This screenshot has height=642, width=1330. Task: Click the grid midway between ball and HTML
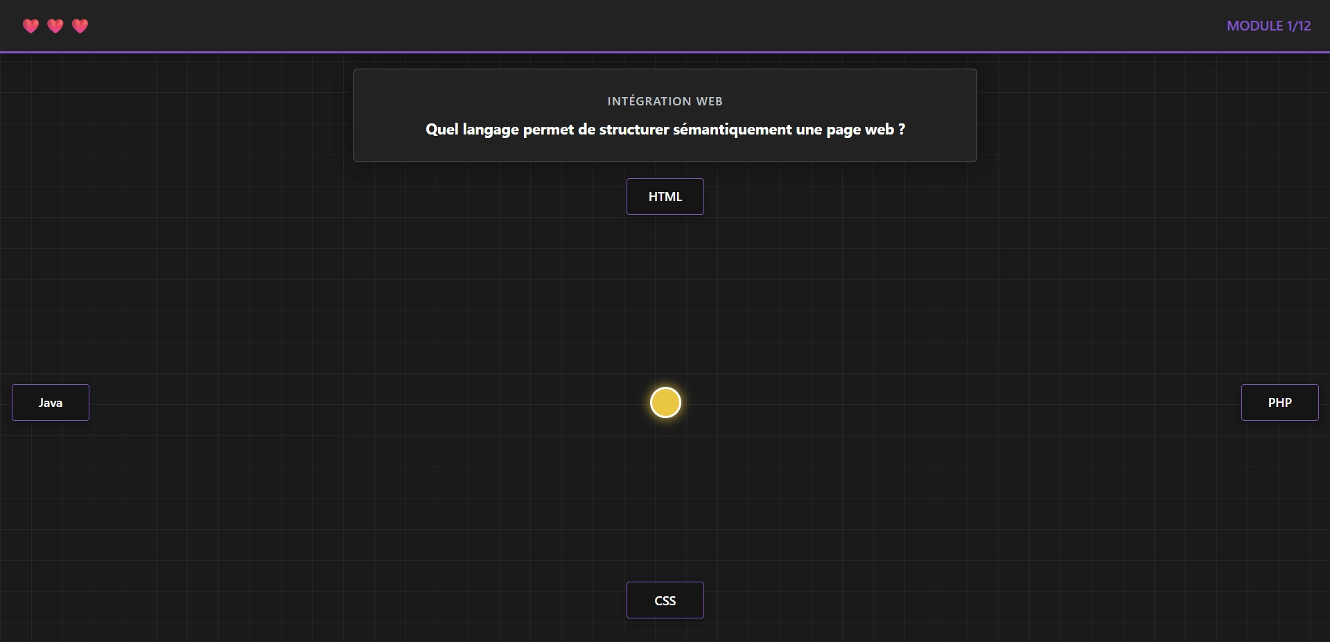point(665,300)
